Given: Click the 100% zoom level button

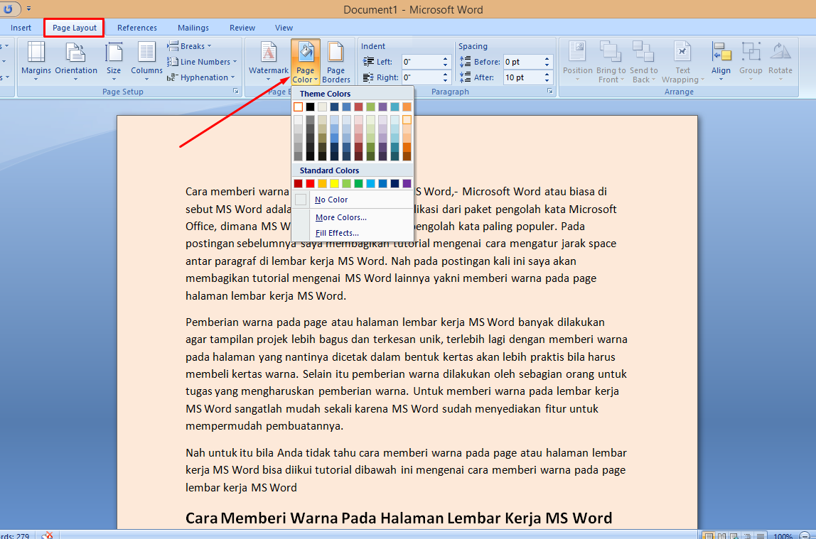Looking at the screenshot, I should coord(783,536).
